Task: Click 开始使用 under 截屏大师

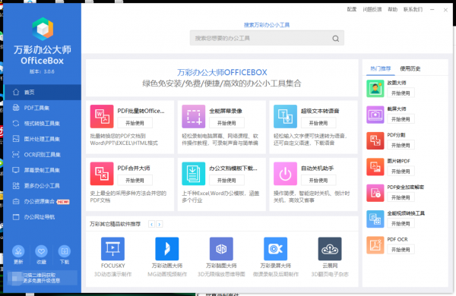Action: point(401,119)
